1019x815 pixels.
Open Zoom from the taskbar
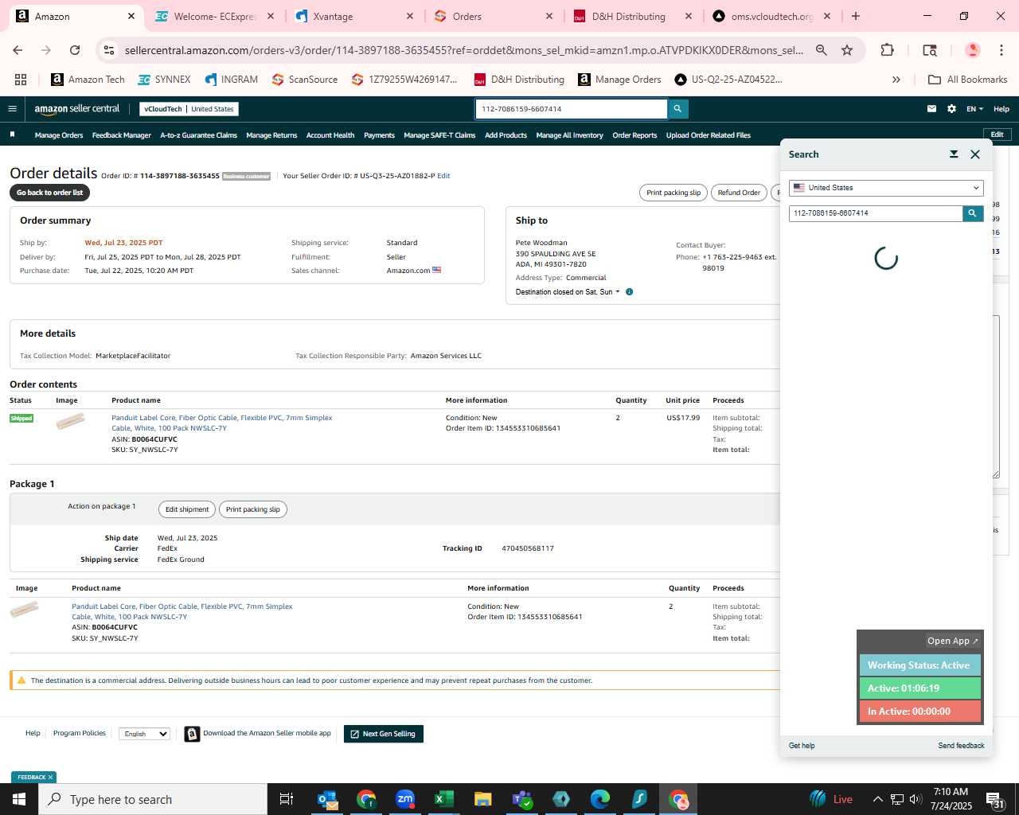click(x=405, y=799)
